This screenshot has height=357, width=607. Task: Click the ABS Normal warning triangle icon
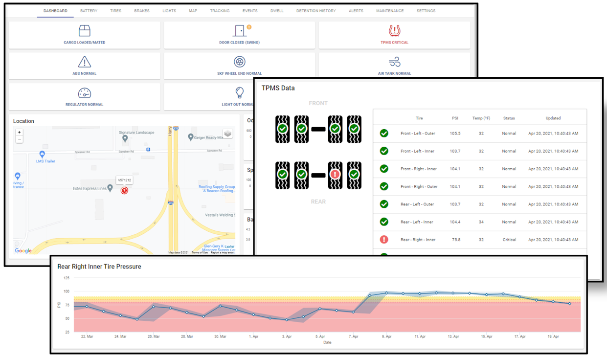[85, 62]
